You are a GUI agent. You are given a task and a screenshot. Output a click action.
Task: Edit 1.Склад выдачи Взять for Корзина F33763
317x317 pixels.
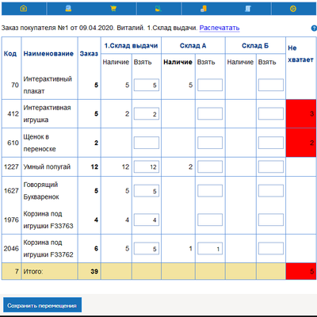147,220
